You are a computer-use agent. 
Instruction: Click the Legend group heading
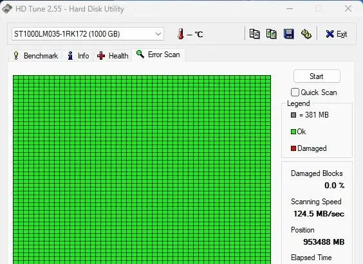[x=298, y=103]
